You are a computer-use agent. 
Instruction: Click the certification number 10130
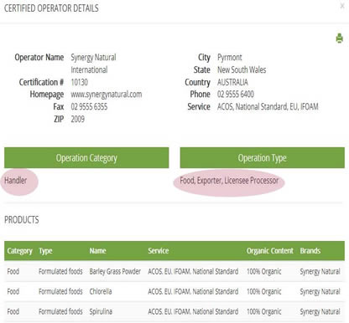tap(79, 82)
